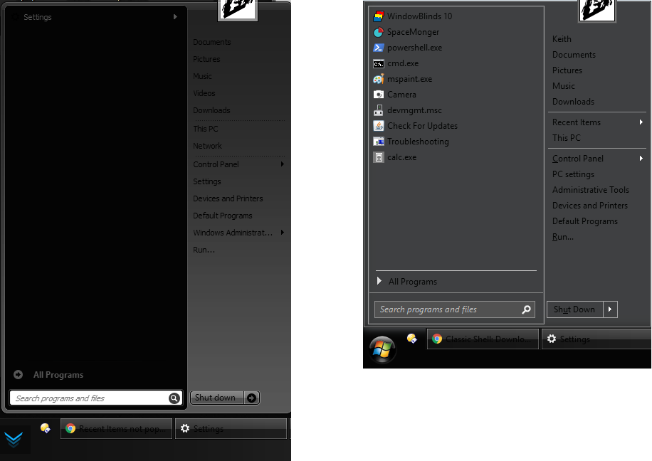Click All Programs text in left menu
The width and height of the screenshot is (652, 461).
[58, 375]
